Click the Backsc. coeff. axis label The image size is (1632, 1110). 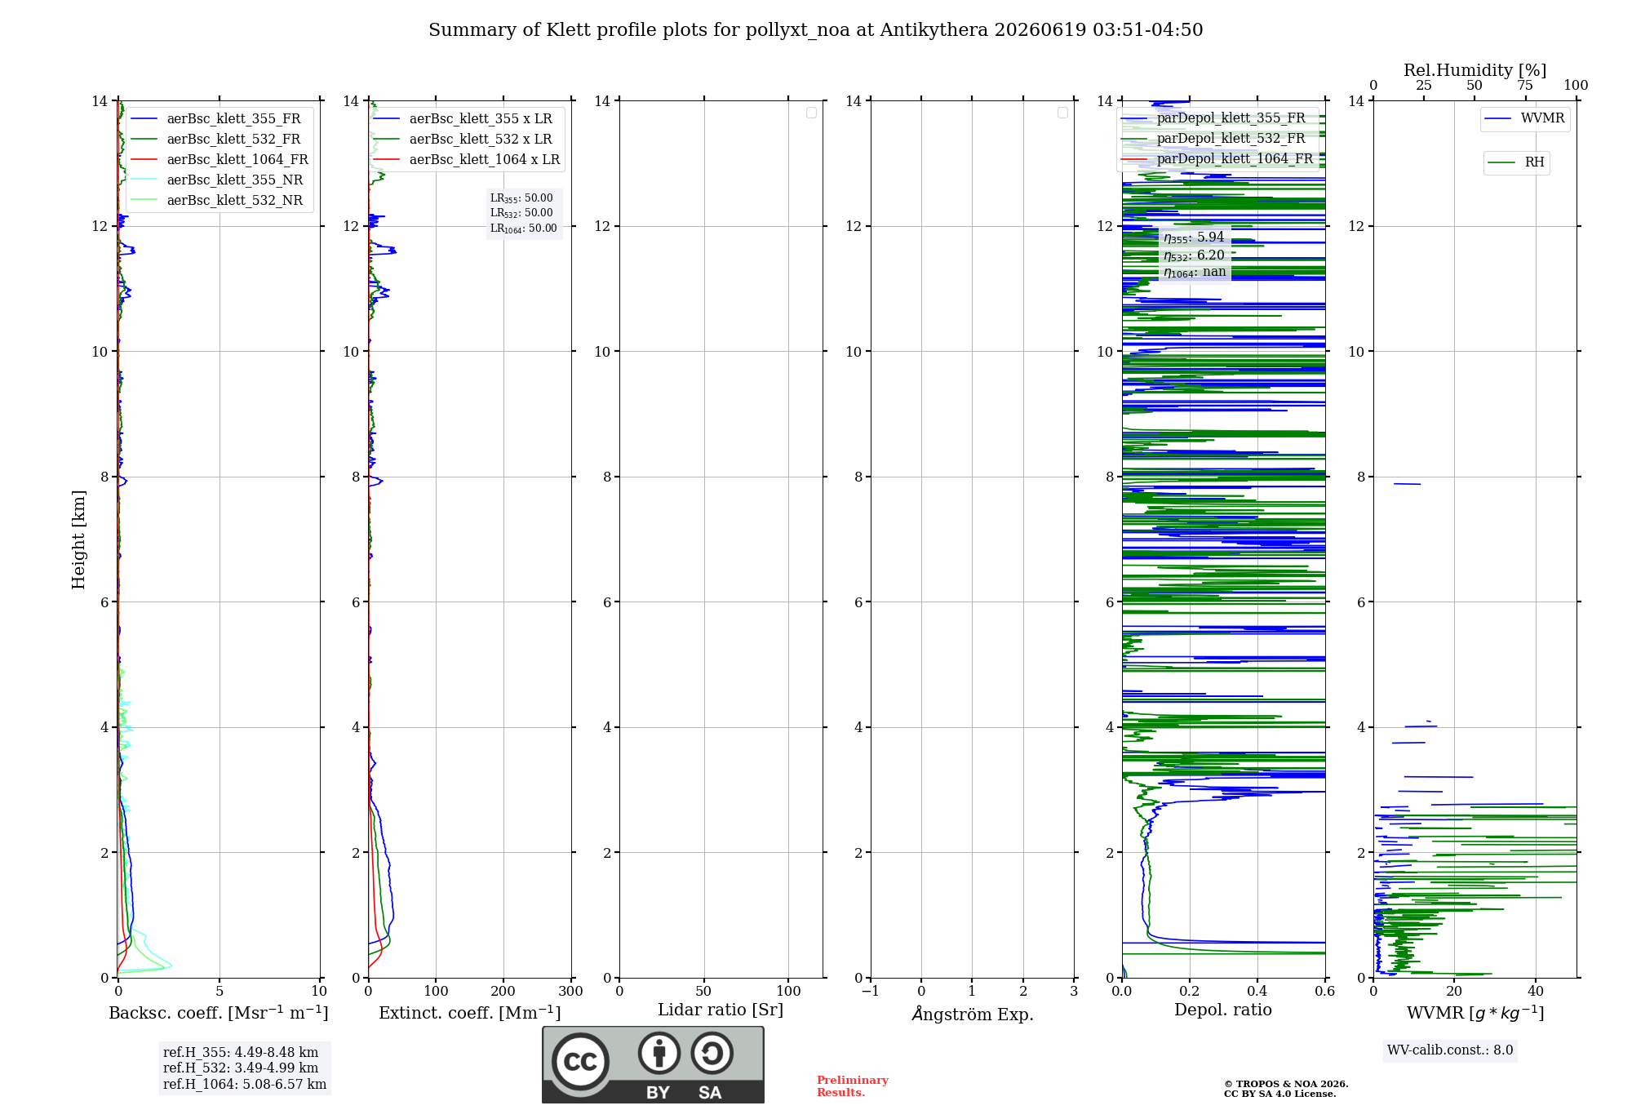[x=219, y=1013]
